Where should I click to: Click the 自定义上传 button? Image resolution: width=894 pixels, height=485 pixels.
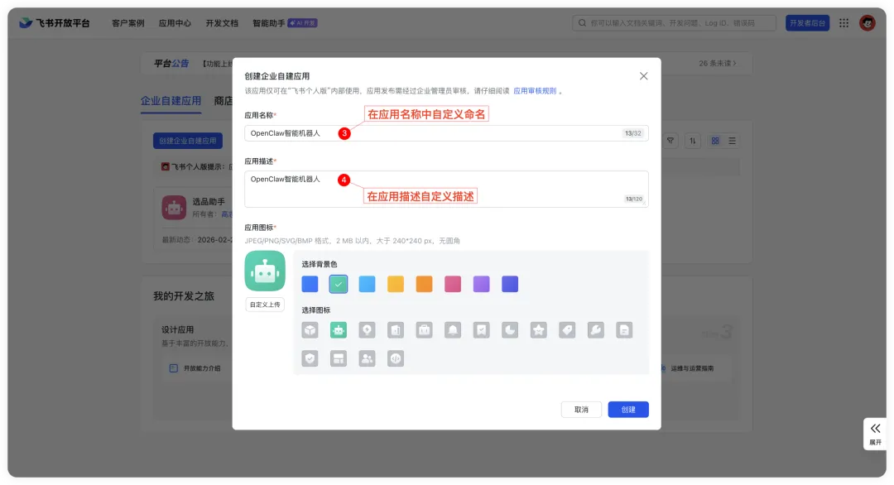(265, 305)
